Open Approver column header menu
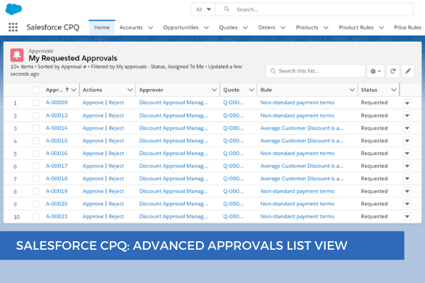This screenshot has height=283, width=425. 214,90
